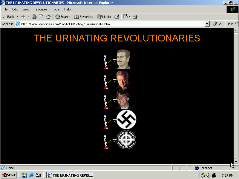
Task: Click the Mail toolbar icon
Action: tap(125, 17)
